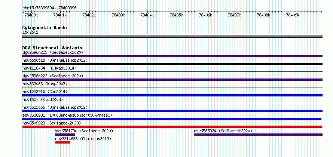Screen dimensions: 333x157
Task: Click the 78401k ruler tick label
Action: pos(60,15)
